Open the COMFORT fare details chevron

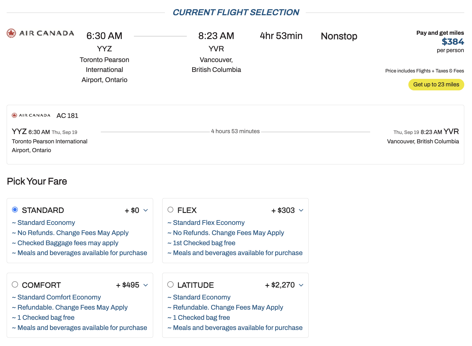pyautogui.click(x=146, y=285)
